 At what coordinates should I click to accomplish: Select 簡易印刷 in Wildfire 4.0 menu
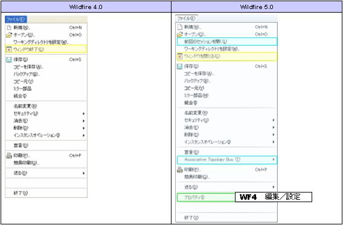click(27, 163)
